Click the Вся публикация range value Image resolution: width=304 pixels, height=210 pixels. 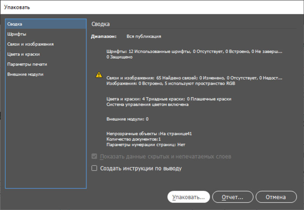coord(144,36)
